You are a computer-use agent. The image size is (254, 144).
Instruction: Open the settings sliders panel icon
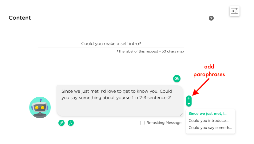point(234,11)
